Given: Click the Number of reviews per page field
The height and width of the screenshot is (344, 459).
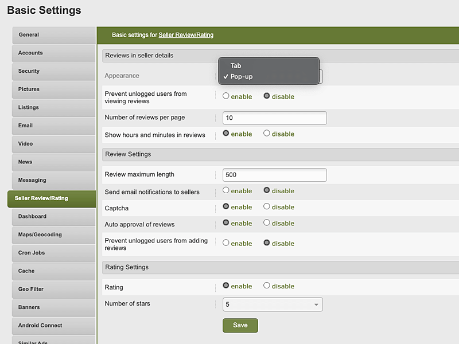Looking at the screenshot, I should tap(275, 118).
